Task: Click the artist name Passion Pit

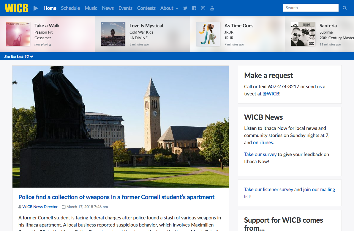Action: pos(44,32)
